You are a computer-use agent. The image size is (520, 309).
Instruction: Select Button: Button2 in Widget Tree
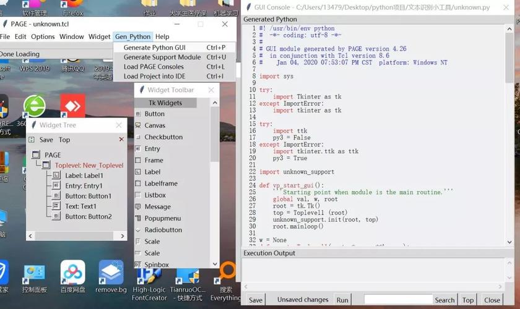tap(88, 216)
